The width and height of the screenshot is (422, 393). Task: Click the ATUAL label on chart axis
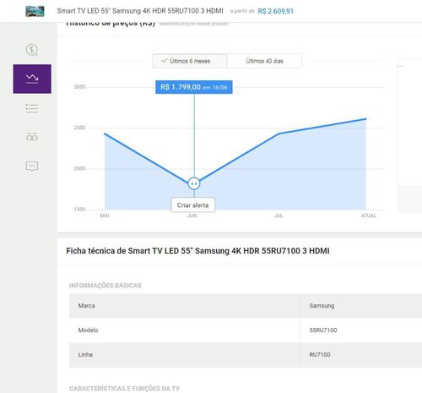(369, 216)
